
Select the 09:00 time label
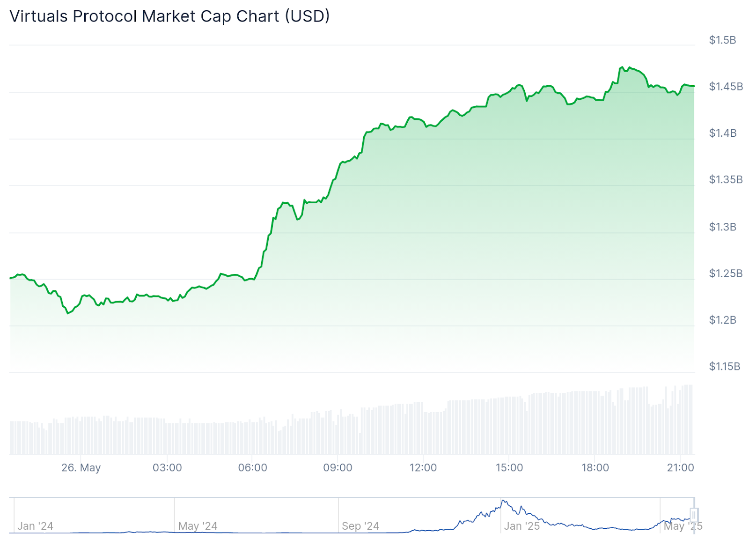coord(338,468)
